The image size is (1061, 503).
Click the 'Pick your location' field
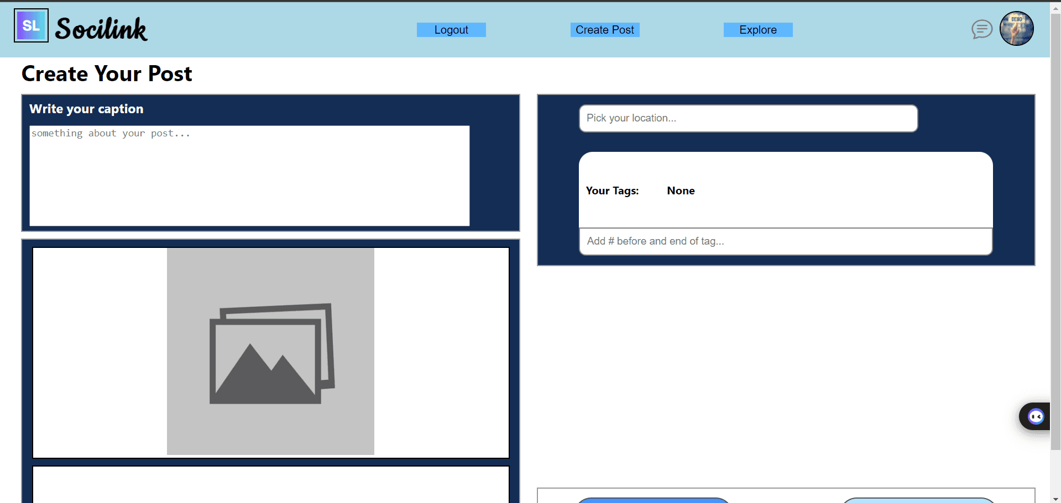click(748, 118)
